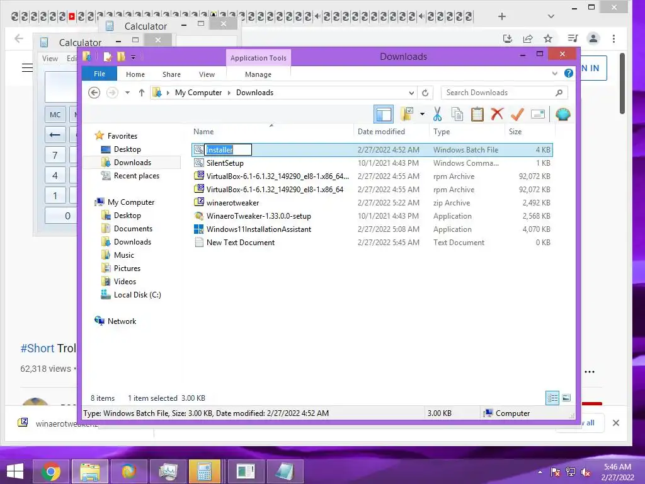Click the Paste clipboard icon
This screenshot has width=645, height=484.
tap(477, 114)
